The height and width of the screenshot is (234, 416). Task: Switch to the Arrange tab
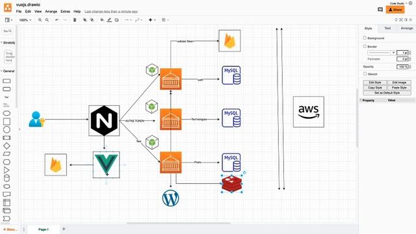[x=406, y=28]
